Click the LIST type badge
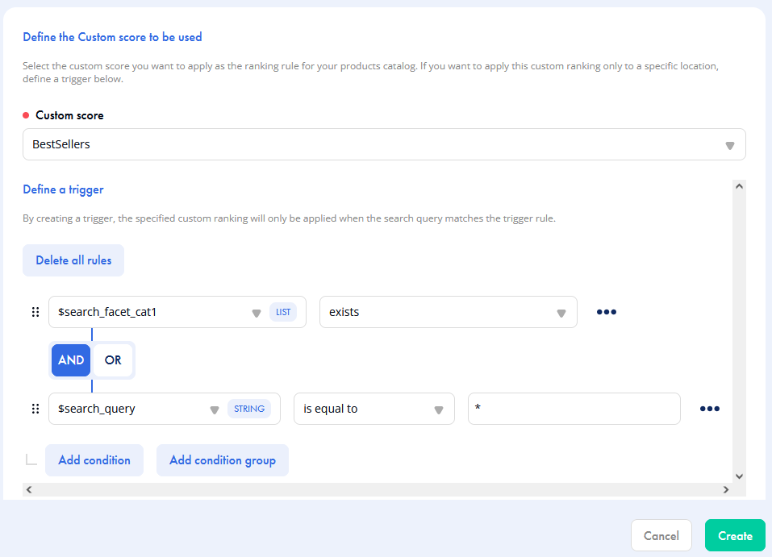Image resolution: width=772 pixels, height=557 pixels. pyautogui.click(x=283, y=312)
